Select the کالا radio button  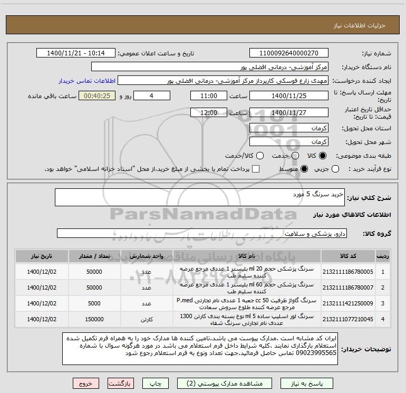(323, 156)
